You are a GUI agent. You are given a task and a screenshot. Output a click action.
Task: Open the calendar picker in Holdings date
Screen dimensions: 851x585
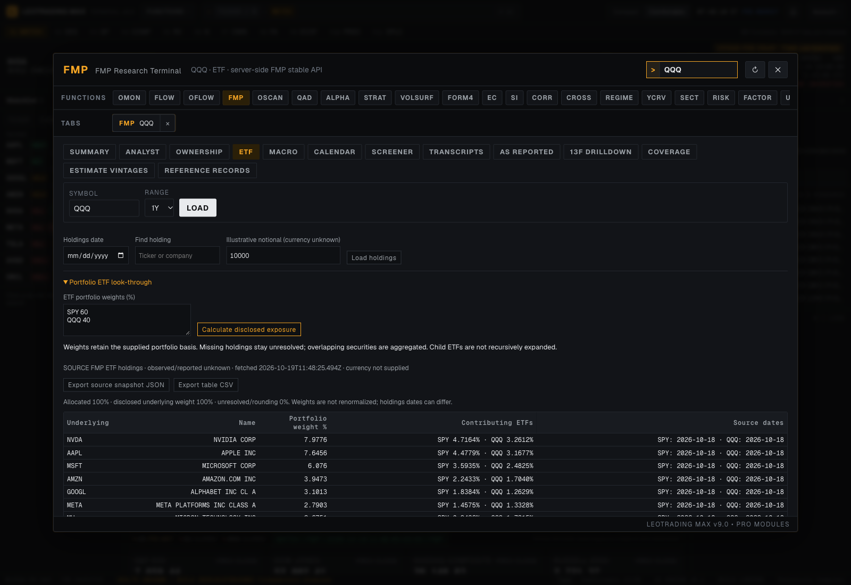click(121, 255)
